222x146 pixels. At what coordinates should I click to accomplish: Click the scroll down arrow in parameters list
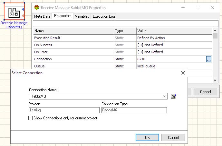(215, 80)
